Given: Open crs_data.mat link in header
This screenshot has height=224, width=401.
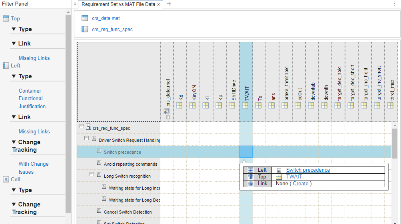Looking at the screenshot, I should (x=106, y=18).
